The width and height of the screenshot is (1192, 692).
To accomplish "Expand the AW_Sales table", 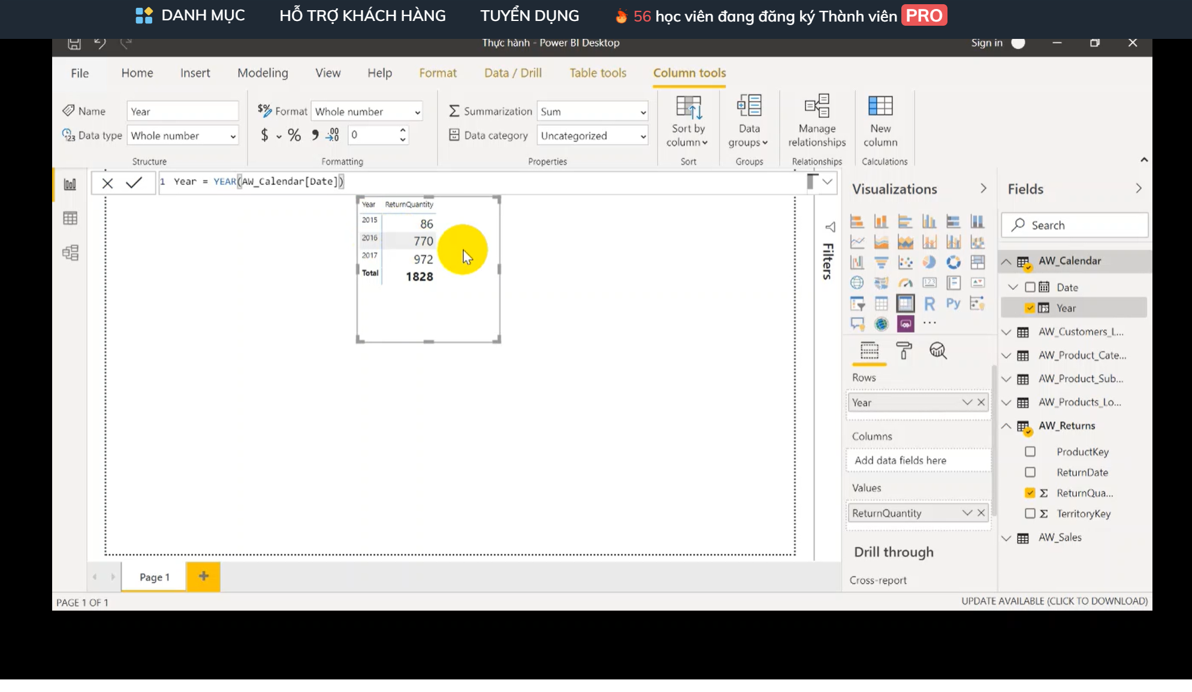I will [x=1007, y=538].
